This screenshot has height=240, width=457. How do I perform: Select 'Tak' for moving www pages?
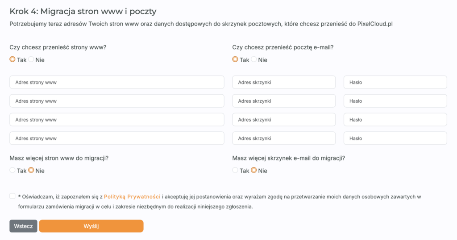point(12,59)
